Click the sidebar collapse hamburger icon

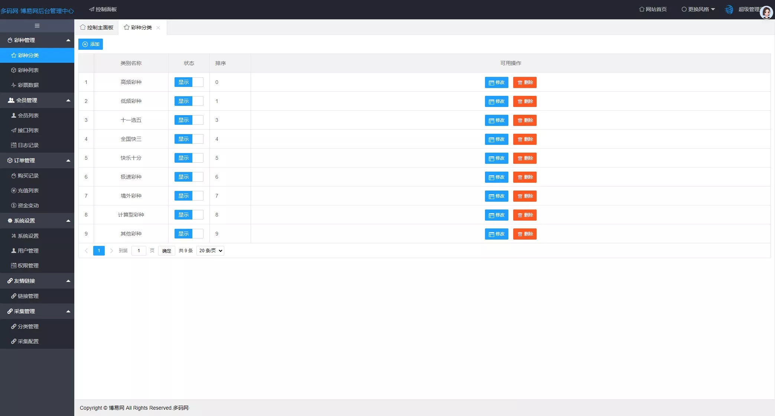coord(37,26)
